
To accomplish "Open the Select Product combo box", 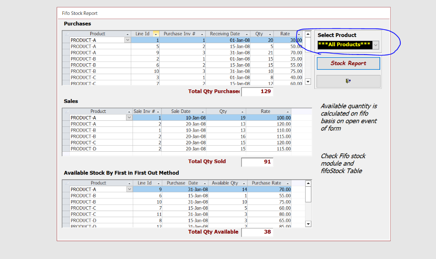I will pos(375,45).
